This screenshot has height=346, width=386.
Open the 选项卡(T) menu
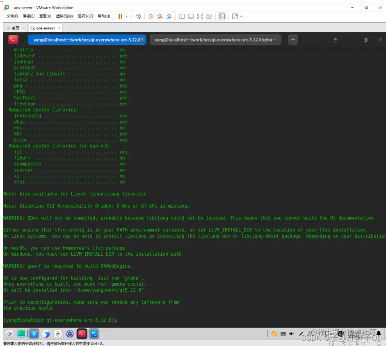(x=85, y=16)
